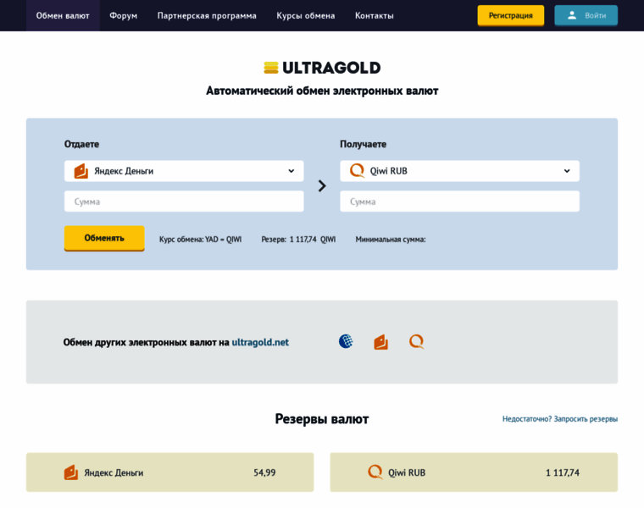Open the Яндекс Деньги give-currency dropdown

point(184,171)
